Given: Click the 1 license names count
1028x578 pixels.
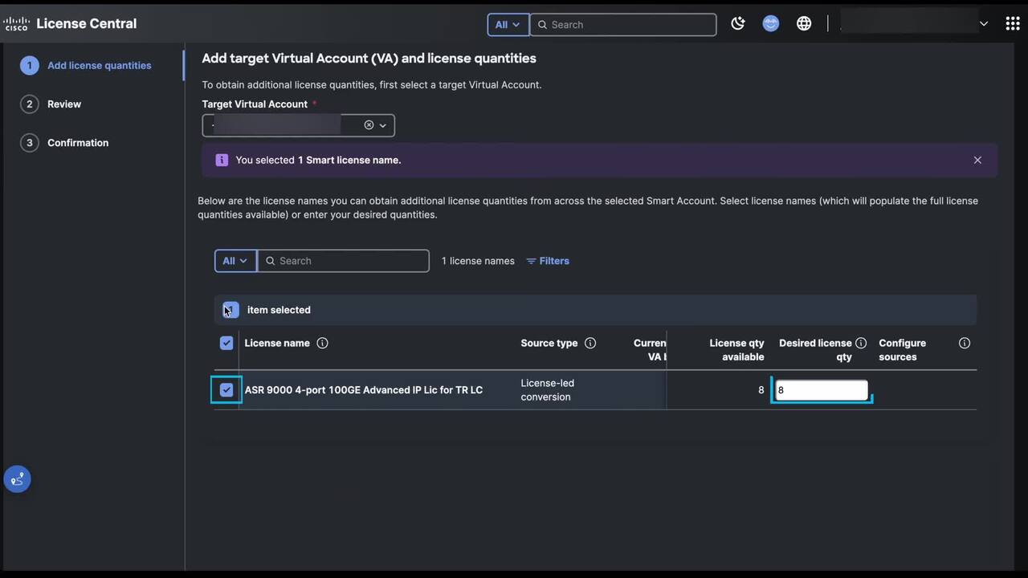Looking at the screenshot, I should 478,261.
